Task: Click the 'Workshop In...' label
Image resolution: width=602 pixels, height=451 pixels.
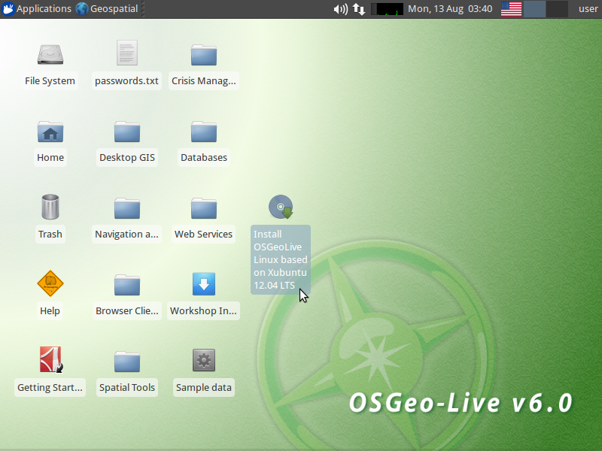Action: (203, 311)
